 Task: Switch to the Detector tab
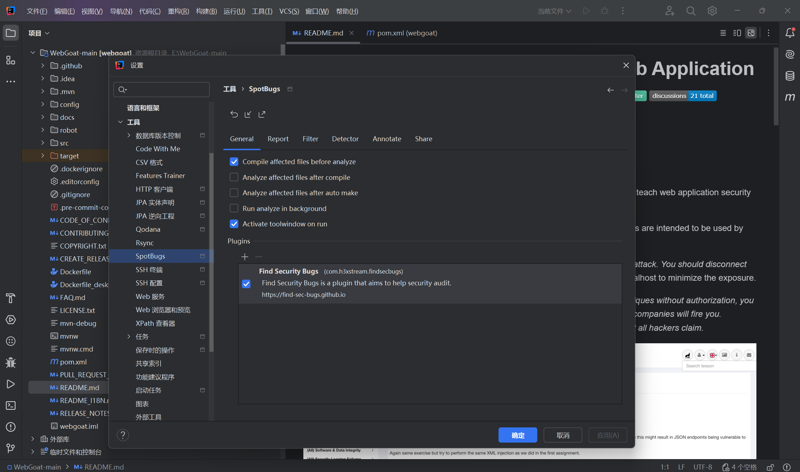tap(345, 139)
